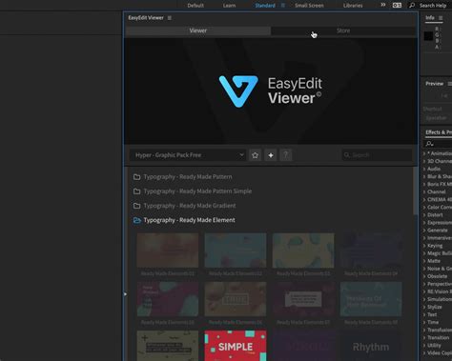This screenshot has height=361, width=452.
Task: Click the Effects & Presets panel title
Action: point(439,132)
